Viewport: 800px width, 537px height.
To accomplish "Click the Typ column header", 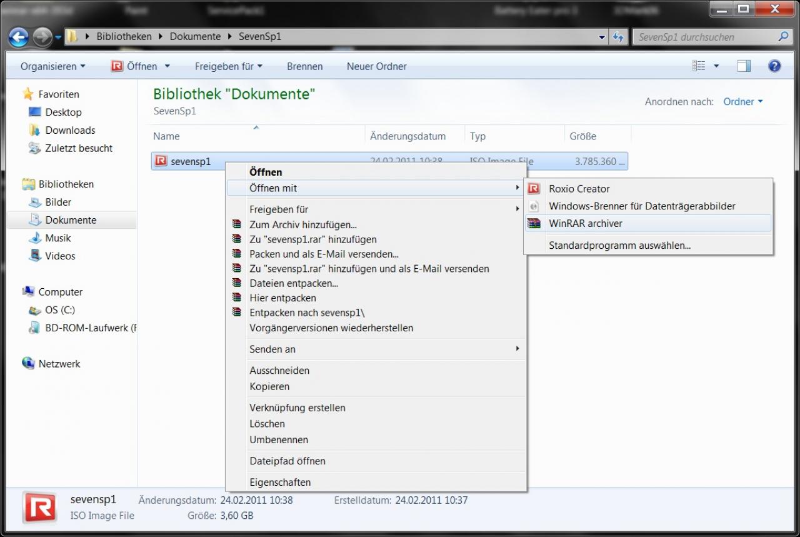I will point(515,136).
